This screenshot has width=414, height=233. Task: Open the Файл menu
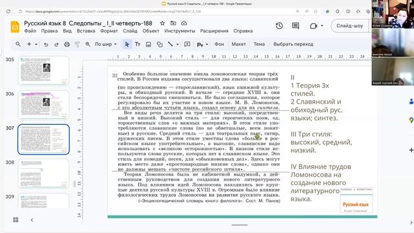coord(30,31)
